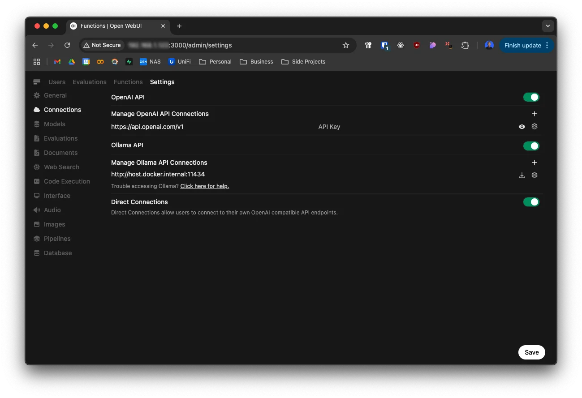Open the purple P extension icon
582x398 pixels.
433,45
